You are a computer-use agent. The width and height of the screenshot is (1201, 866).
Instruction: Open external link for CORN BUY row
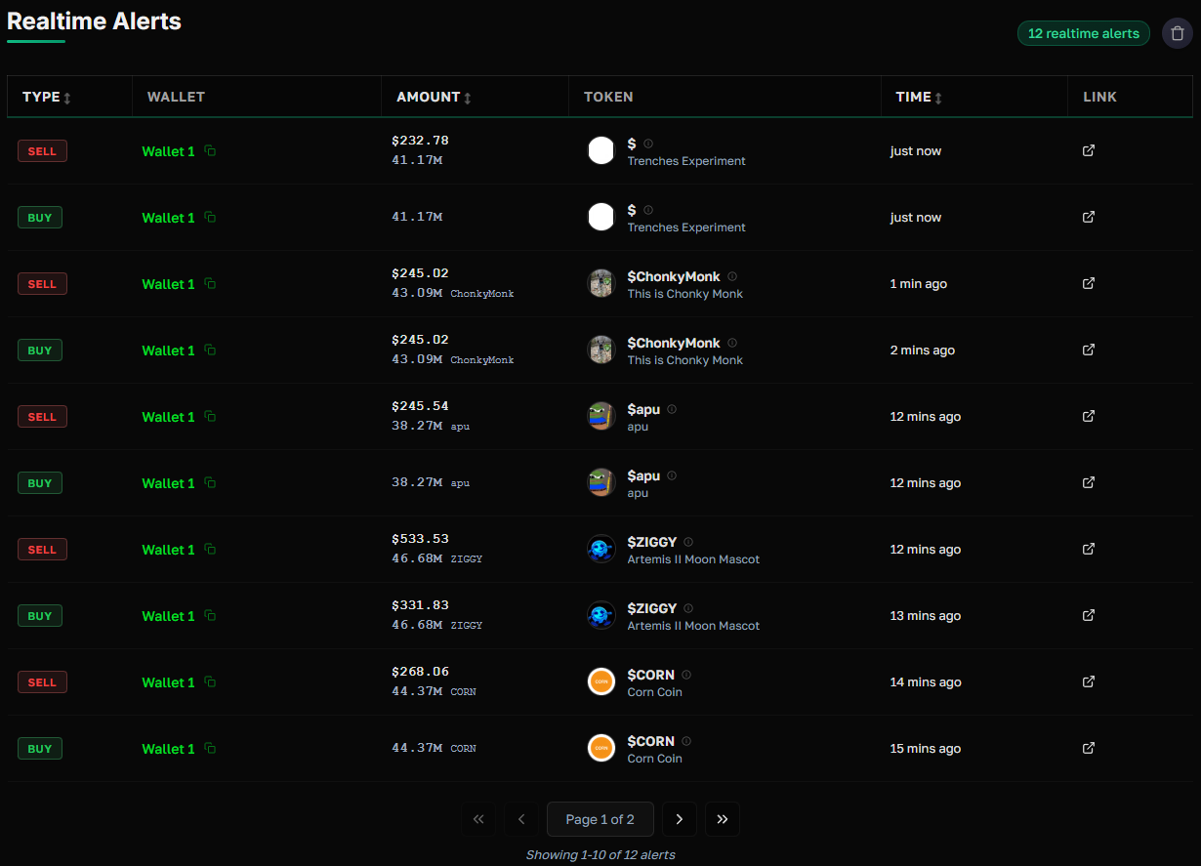pos(1089,748)
